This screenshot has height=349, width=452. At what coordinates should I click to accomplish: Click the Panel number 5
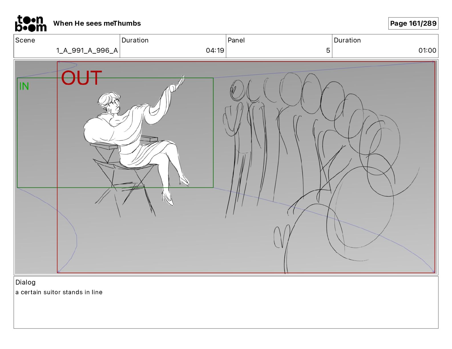[x=328, y=50]
